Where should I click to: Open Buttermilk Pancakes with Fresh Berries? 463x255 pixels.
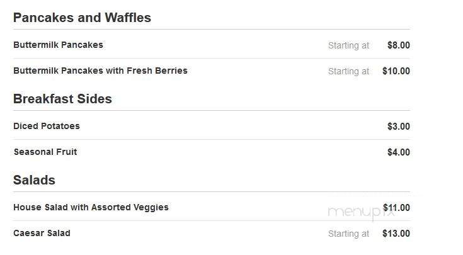pyautogui.click(x=100, y=71)
